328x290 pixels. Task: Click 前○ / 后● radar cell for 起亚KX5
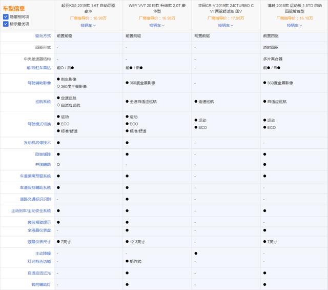(65, 68)
